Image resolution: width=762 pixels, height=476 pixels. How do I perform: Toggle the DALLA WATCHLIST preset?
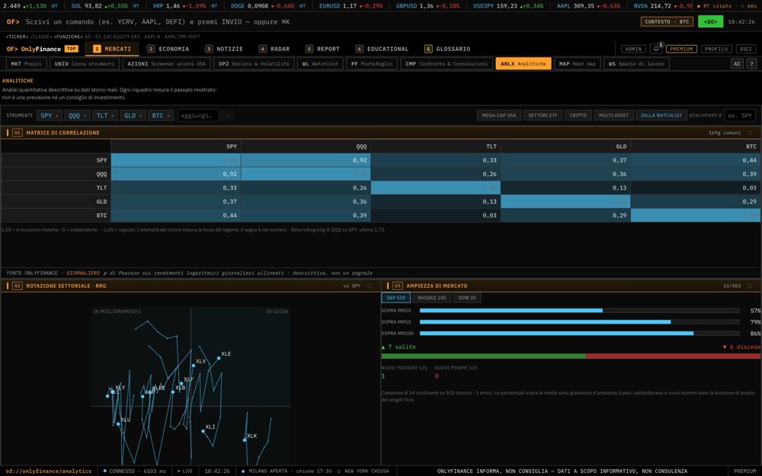661,116
